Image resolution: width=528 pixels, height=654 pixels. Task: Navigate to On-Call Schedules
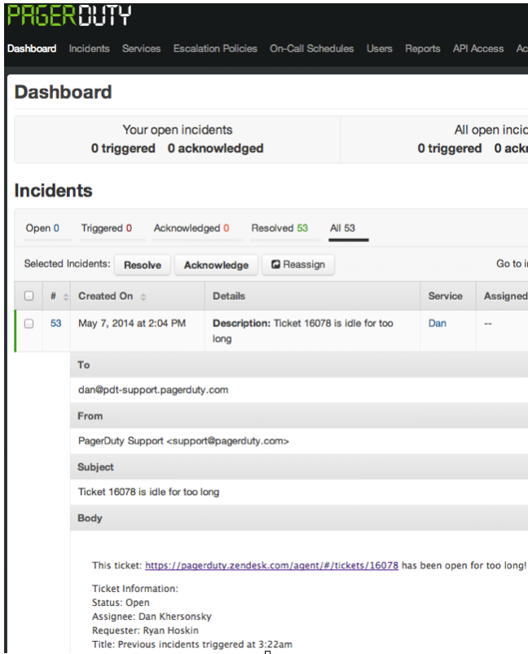311,49
